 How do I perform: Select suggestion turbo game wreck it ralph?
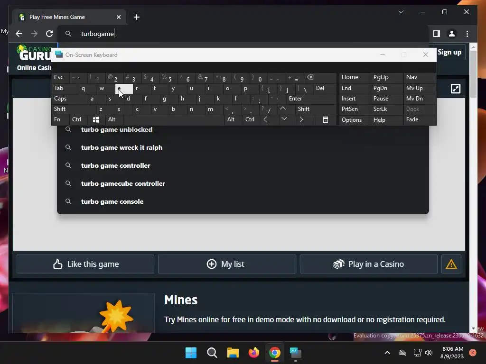(243, 148)
